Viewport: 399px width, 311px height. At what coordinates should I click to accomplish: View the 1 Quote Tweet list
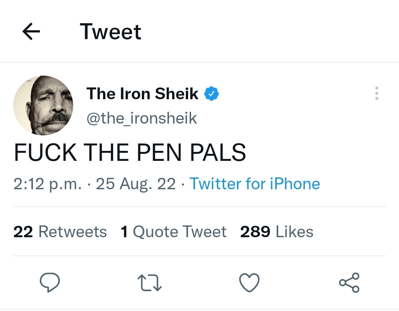click(174, 232)
